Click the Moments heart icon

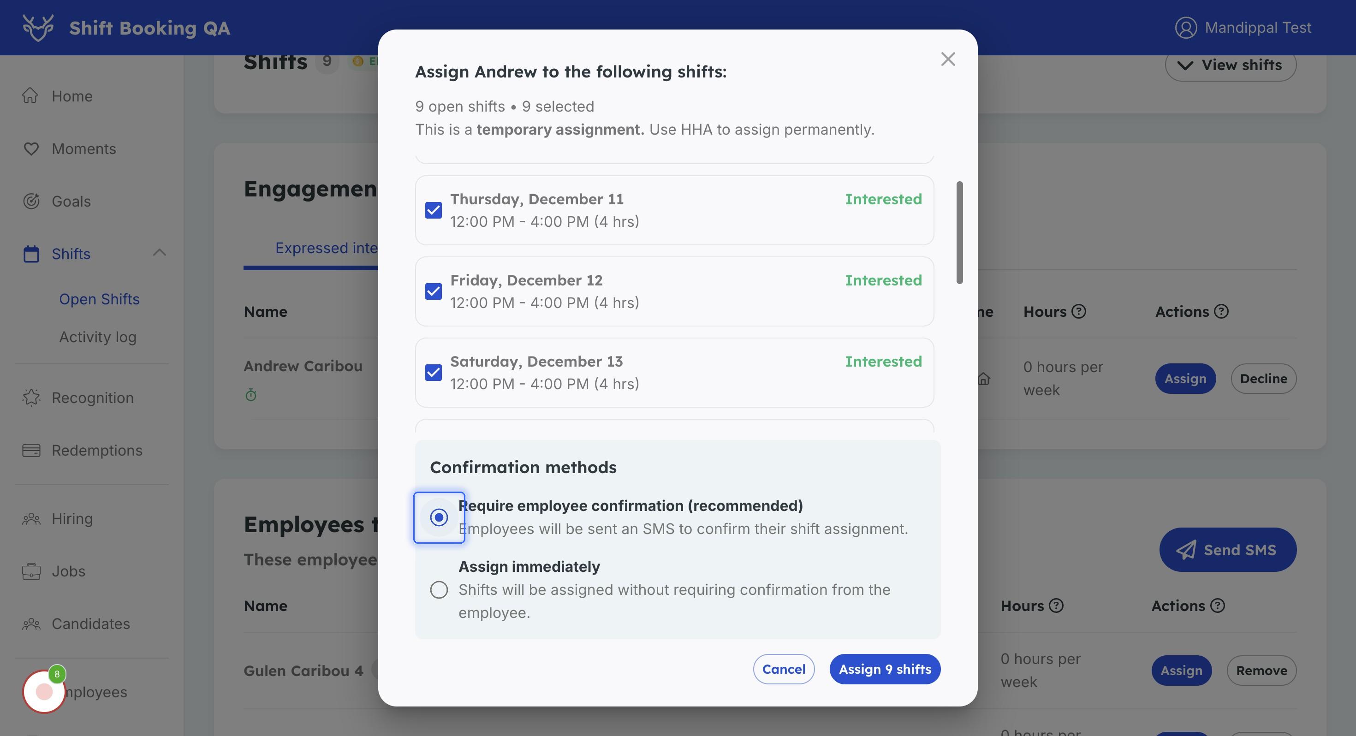coord(31,148)
